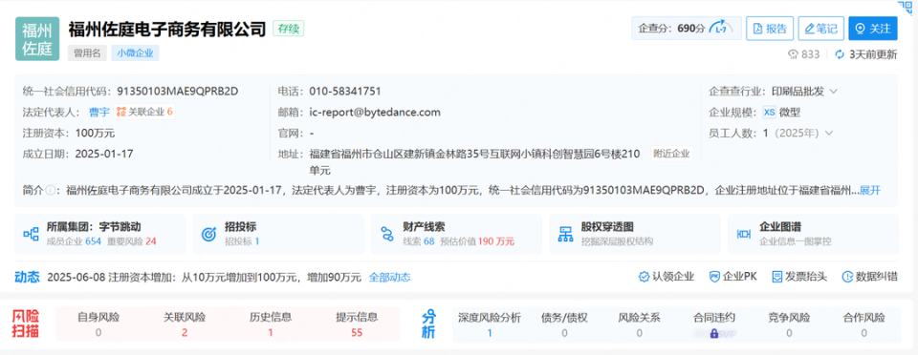Open the 风险关系 analysis item
Image resolution: width=918 pixels, height=355 pixels.
(x=640, y=324)
